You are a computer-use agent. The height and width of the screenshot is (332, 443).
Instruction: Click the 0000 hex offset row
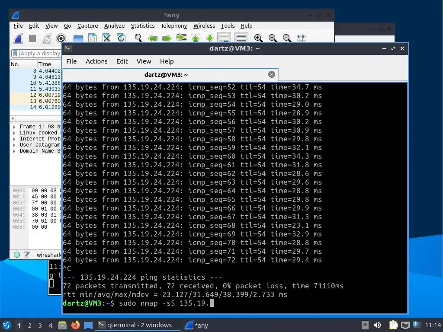tap(19, 191)
